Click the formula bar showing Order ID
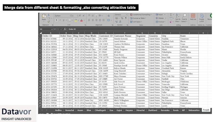The image size is (217, 122). pyautogui.click(x=139, y=29)
